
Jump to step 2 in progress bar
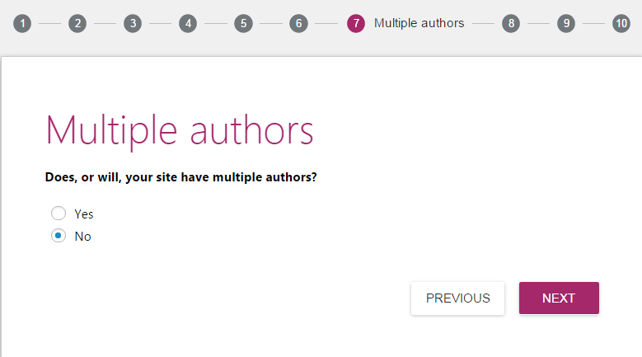point(77,23)
